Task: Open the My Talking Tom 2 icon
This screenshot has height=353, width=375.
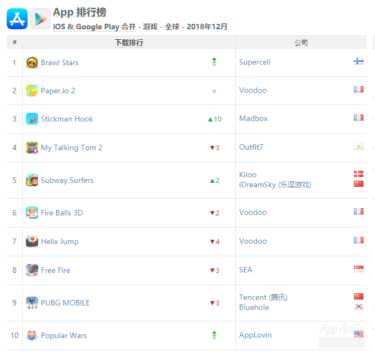Action: pyautogui.click(x=32, y=147)
